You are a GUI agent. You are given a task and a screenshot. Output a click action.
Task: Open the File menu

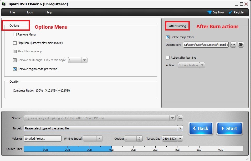click(12, 12)
